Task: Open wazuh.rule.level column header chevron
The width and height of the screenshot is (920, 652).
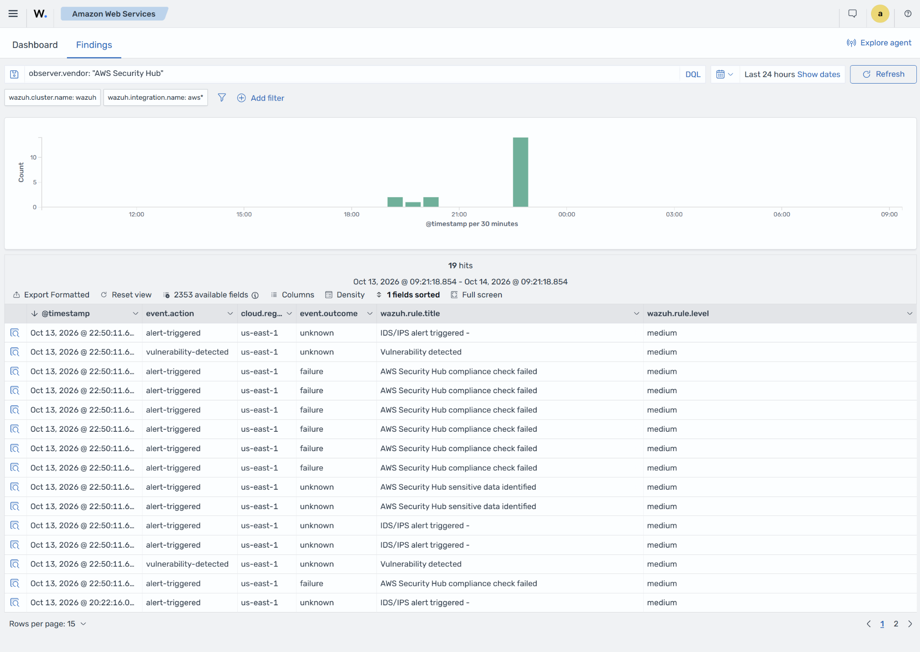Action: 910,314
